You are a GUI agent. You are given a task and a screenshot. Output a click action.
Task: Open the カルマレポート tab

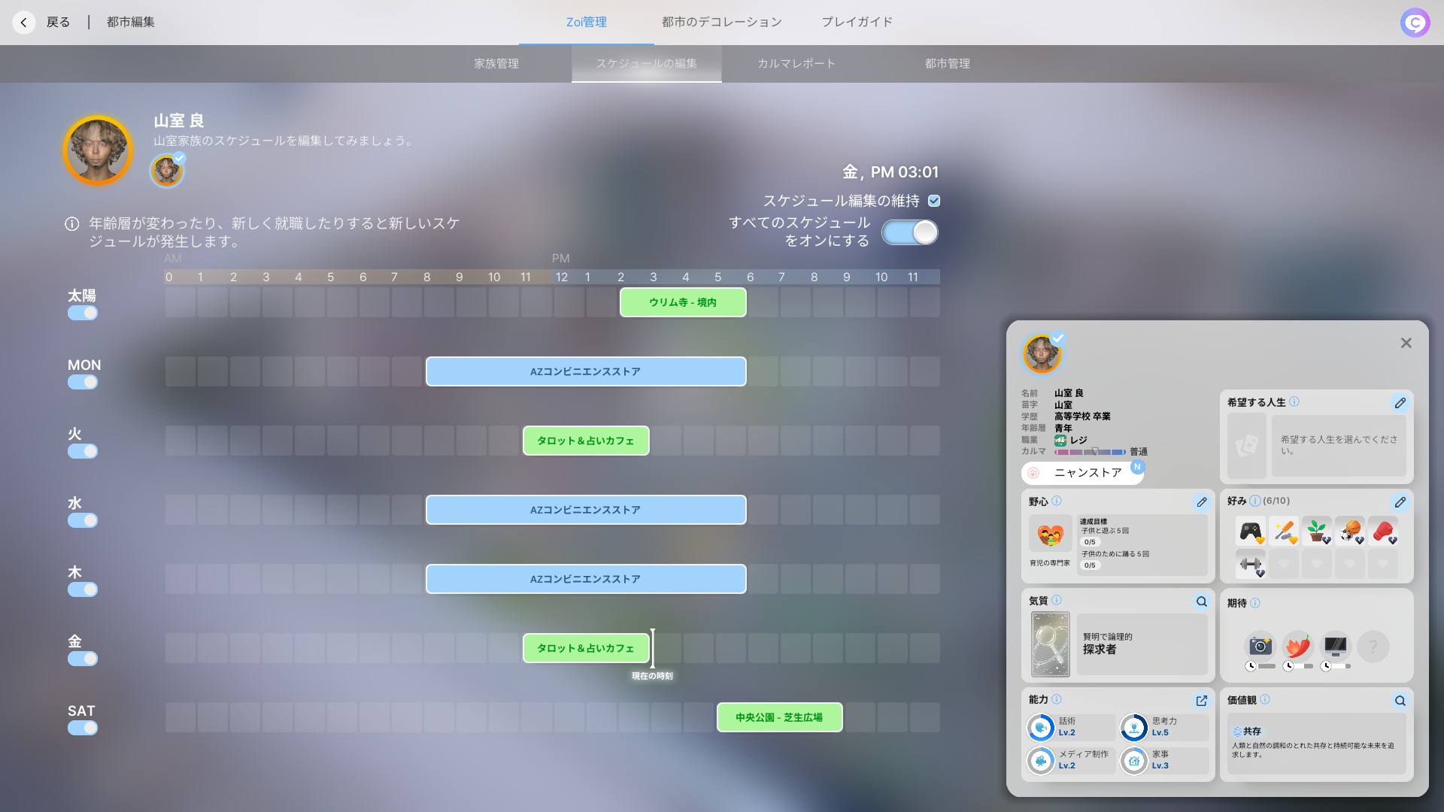(x=796, y=64)
